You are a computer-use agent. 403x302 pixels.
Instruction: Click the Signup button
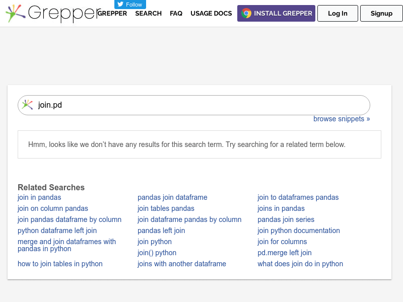pos(381,14)
